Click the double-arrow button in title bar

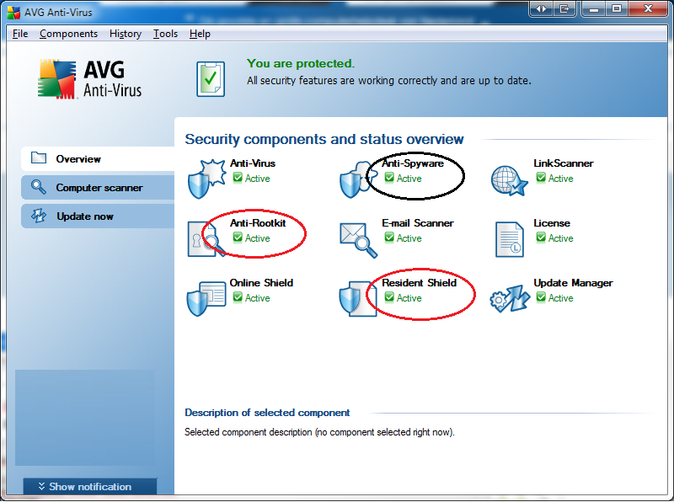pos(542,8)
